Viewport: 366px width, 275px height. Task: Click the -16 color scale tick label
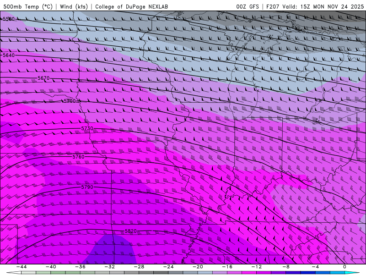(x=227, y=267)
